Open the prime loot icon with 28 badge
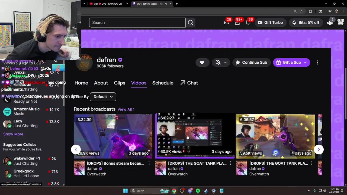The width and height of the screenshot is (347, 195). click(x=226, y=22)
